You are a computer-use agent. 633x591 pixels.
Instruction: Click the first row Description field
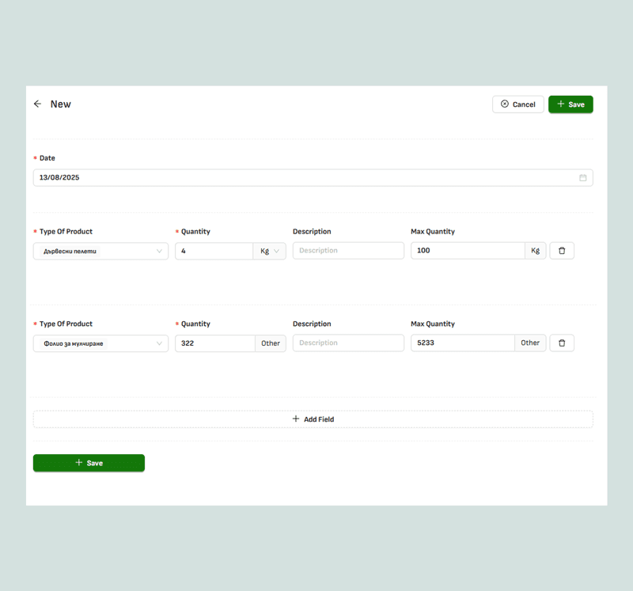[348, 251]
